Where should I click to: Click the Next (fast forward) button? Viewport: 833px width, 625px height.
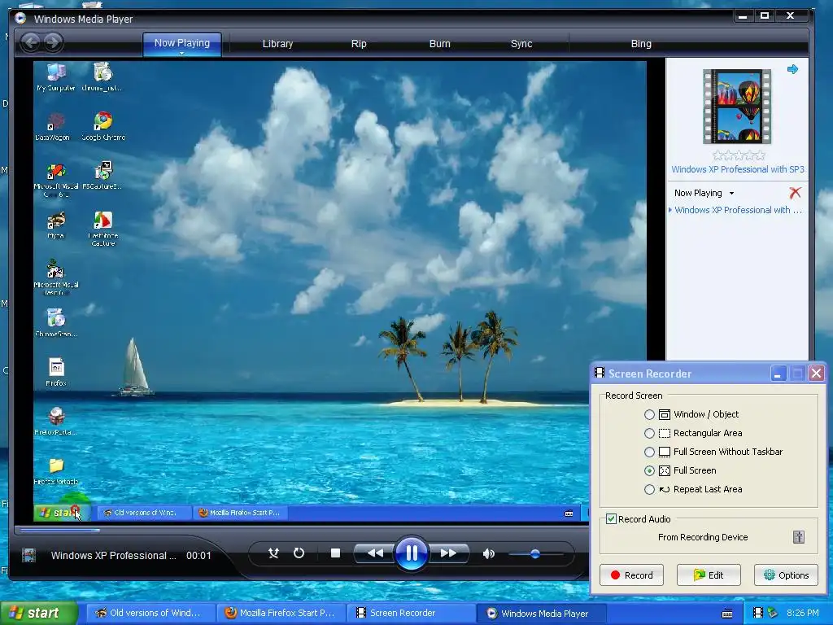coord(449,553)
